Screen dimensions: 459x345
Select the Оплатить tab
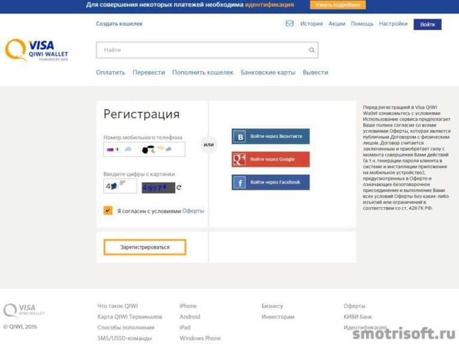[x=111, y=72]
